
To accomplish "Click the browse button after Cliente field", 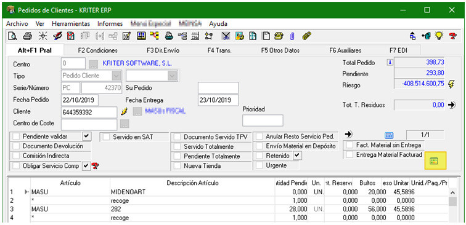I will point(137,111).
